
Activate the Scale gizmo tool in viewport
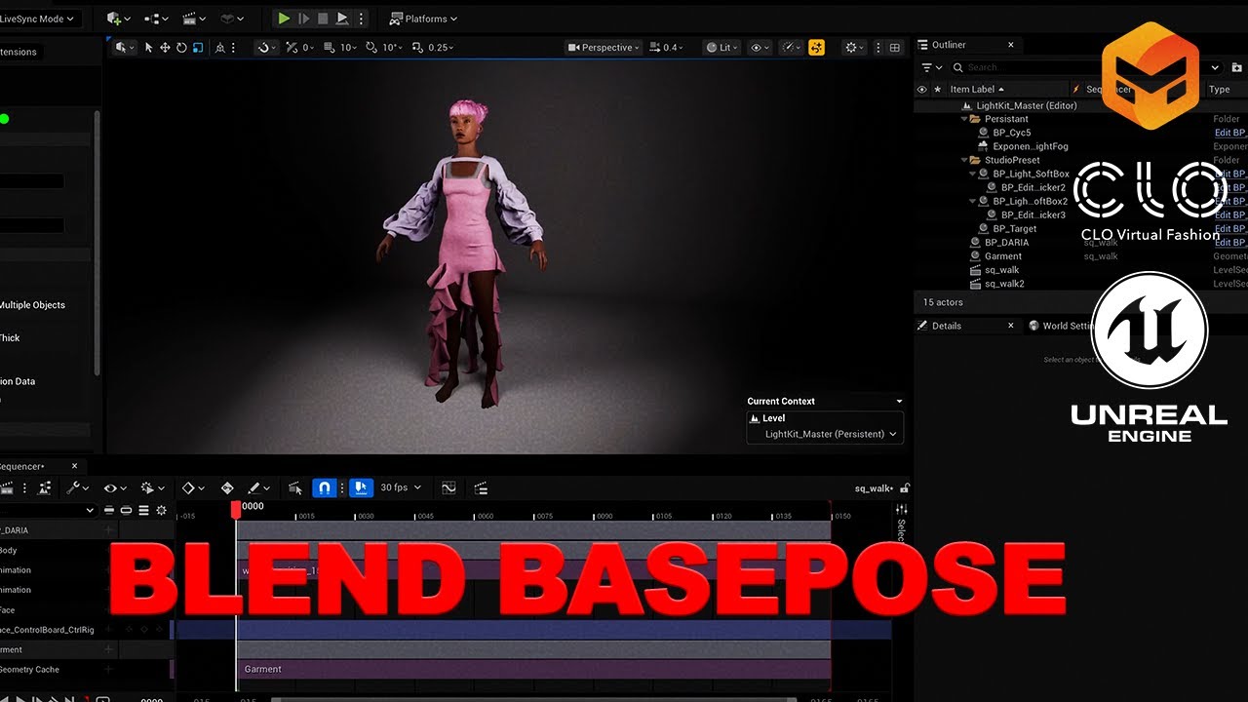coord(198,47)
